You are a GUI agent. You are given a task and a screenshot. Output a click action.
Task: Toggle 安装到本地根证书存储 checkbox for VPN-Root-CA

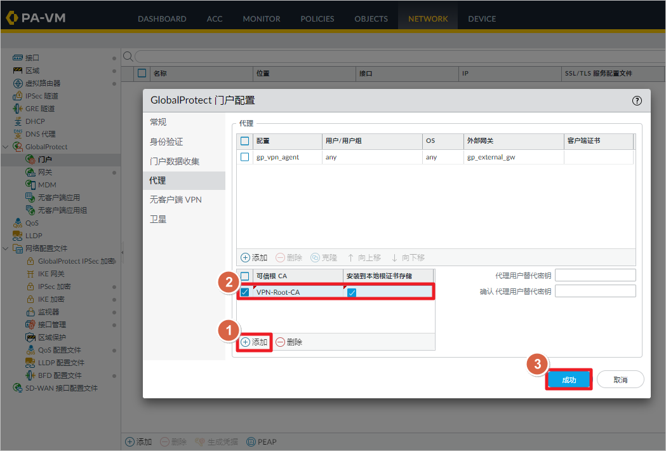tap(352, 292)
